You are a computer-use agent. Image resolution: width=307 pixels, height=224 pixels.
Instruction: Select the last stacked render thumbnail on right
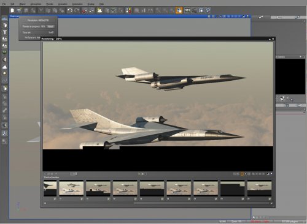click(259, 189)
